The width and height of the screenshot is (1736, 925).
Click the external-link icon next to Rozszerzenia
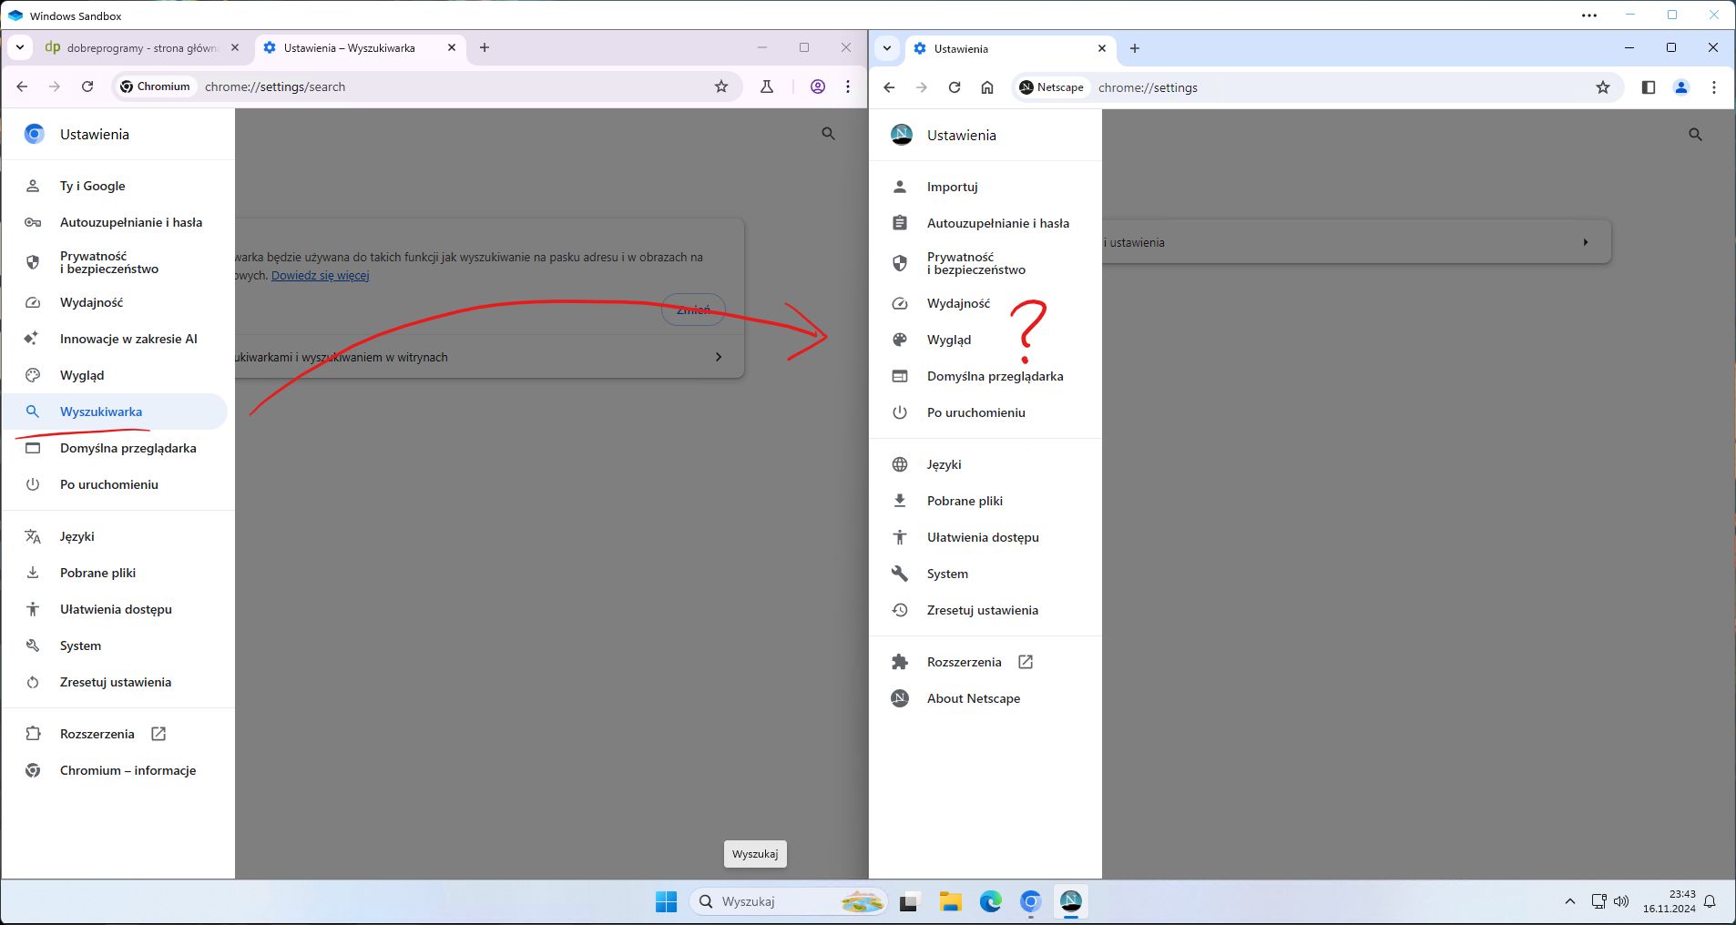click(1026, 662)
